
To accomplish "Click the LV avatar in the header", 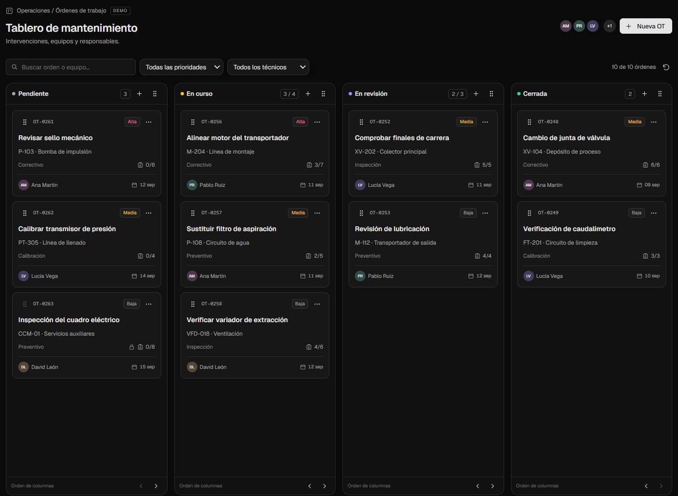I will pos(593,26).
